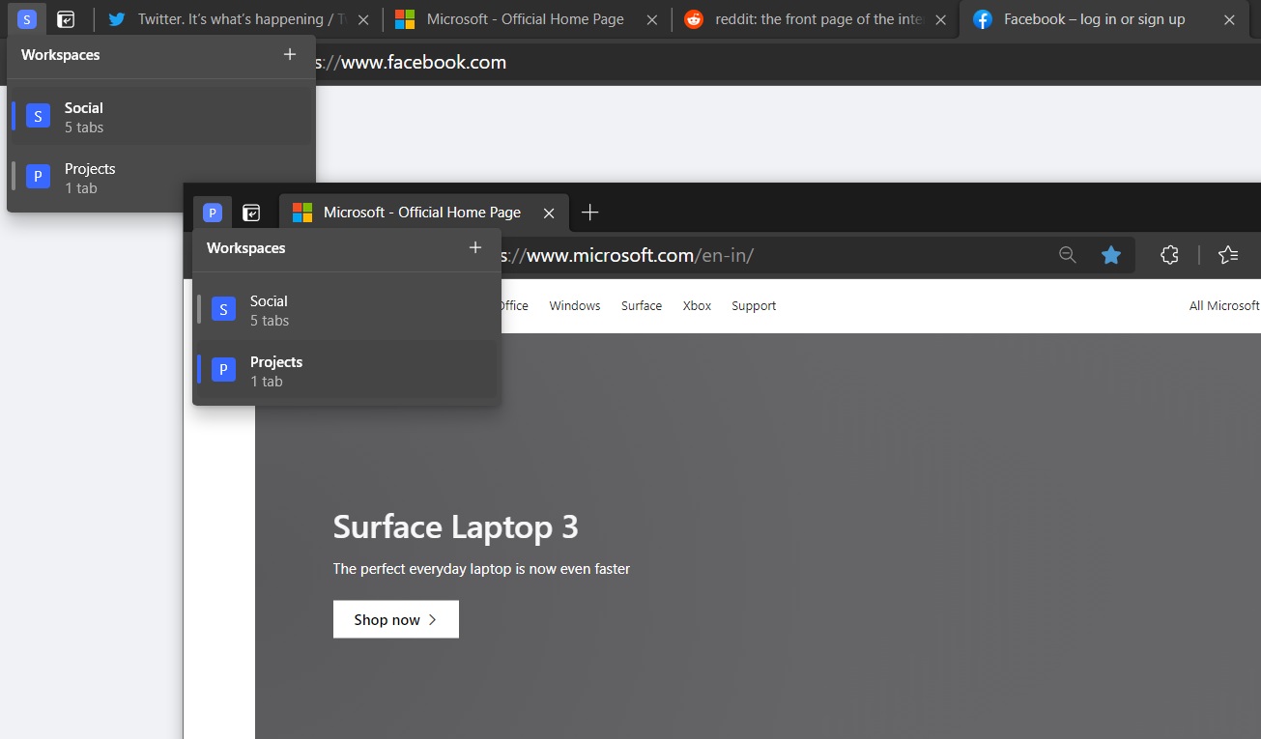The height and width of the screenshot is (739, 1261).
Task: Open the Favorites list icon
Action: [1228, 254]
